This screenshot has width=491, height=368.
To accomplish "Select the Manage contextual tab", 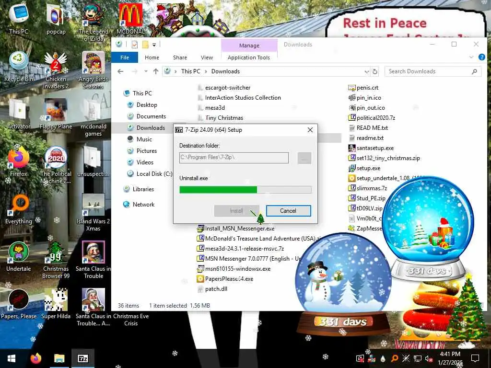I will (249, 46).
